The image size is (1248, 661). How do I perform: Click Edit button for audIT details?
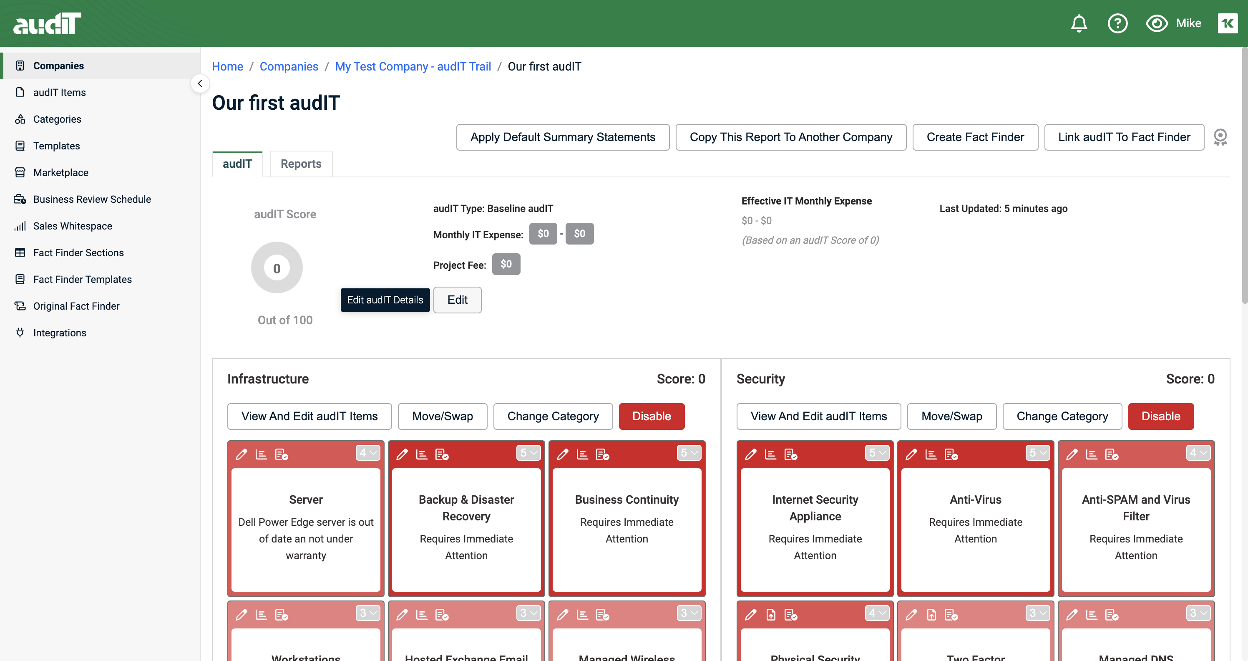[x=457, y=300]
